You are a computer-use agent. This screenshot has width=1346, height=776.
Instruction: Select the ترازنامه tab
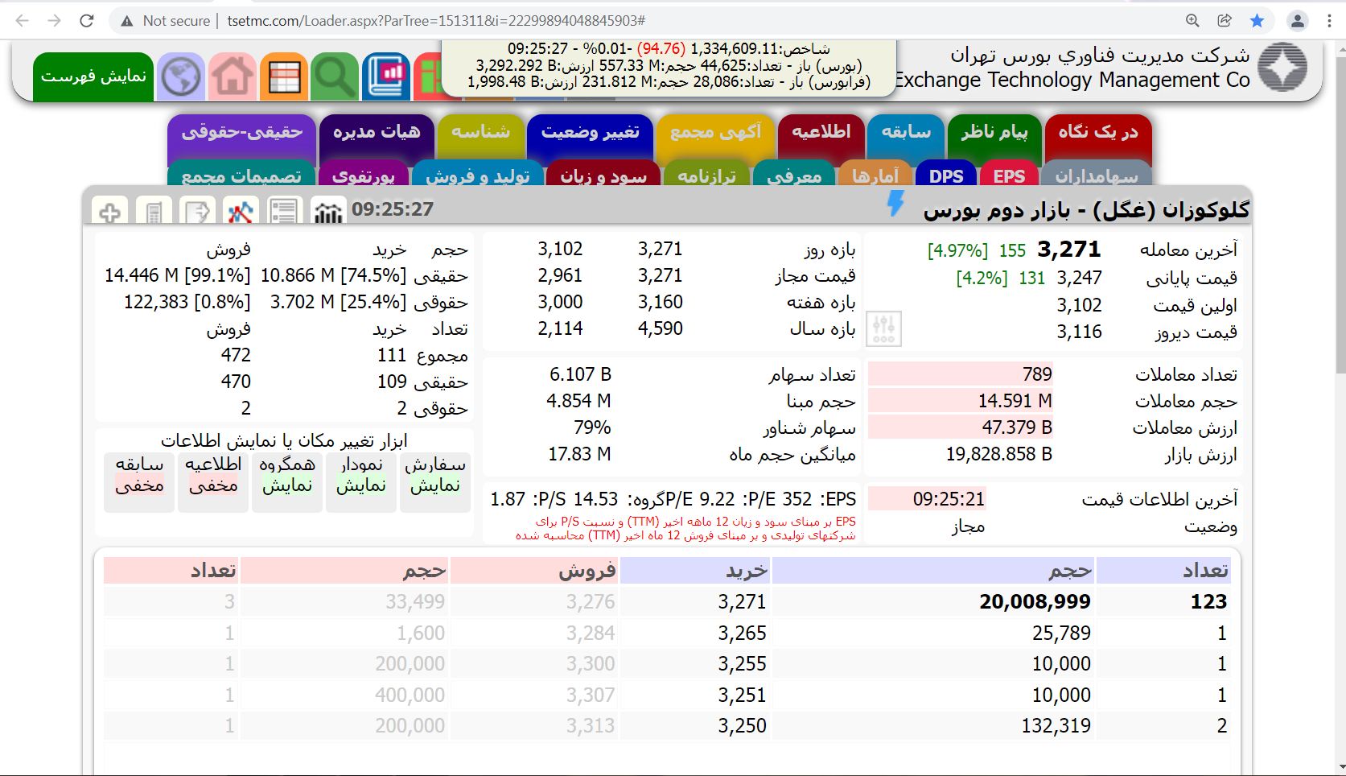pyautogui.click(x=706, y=174)
